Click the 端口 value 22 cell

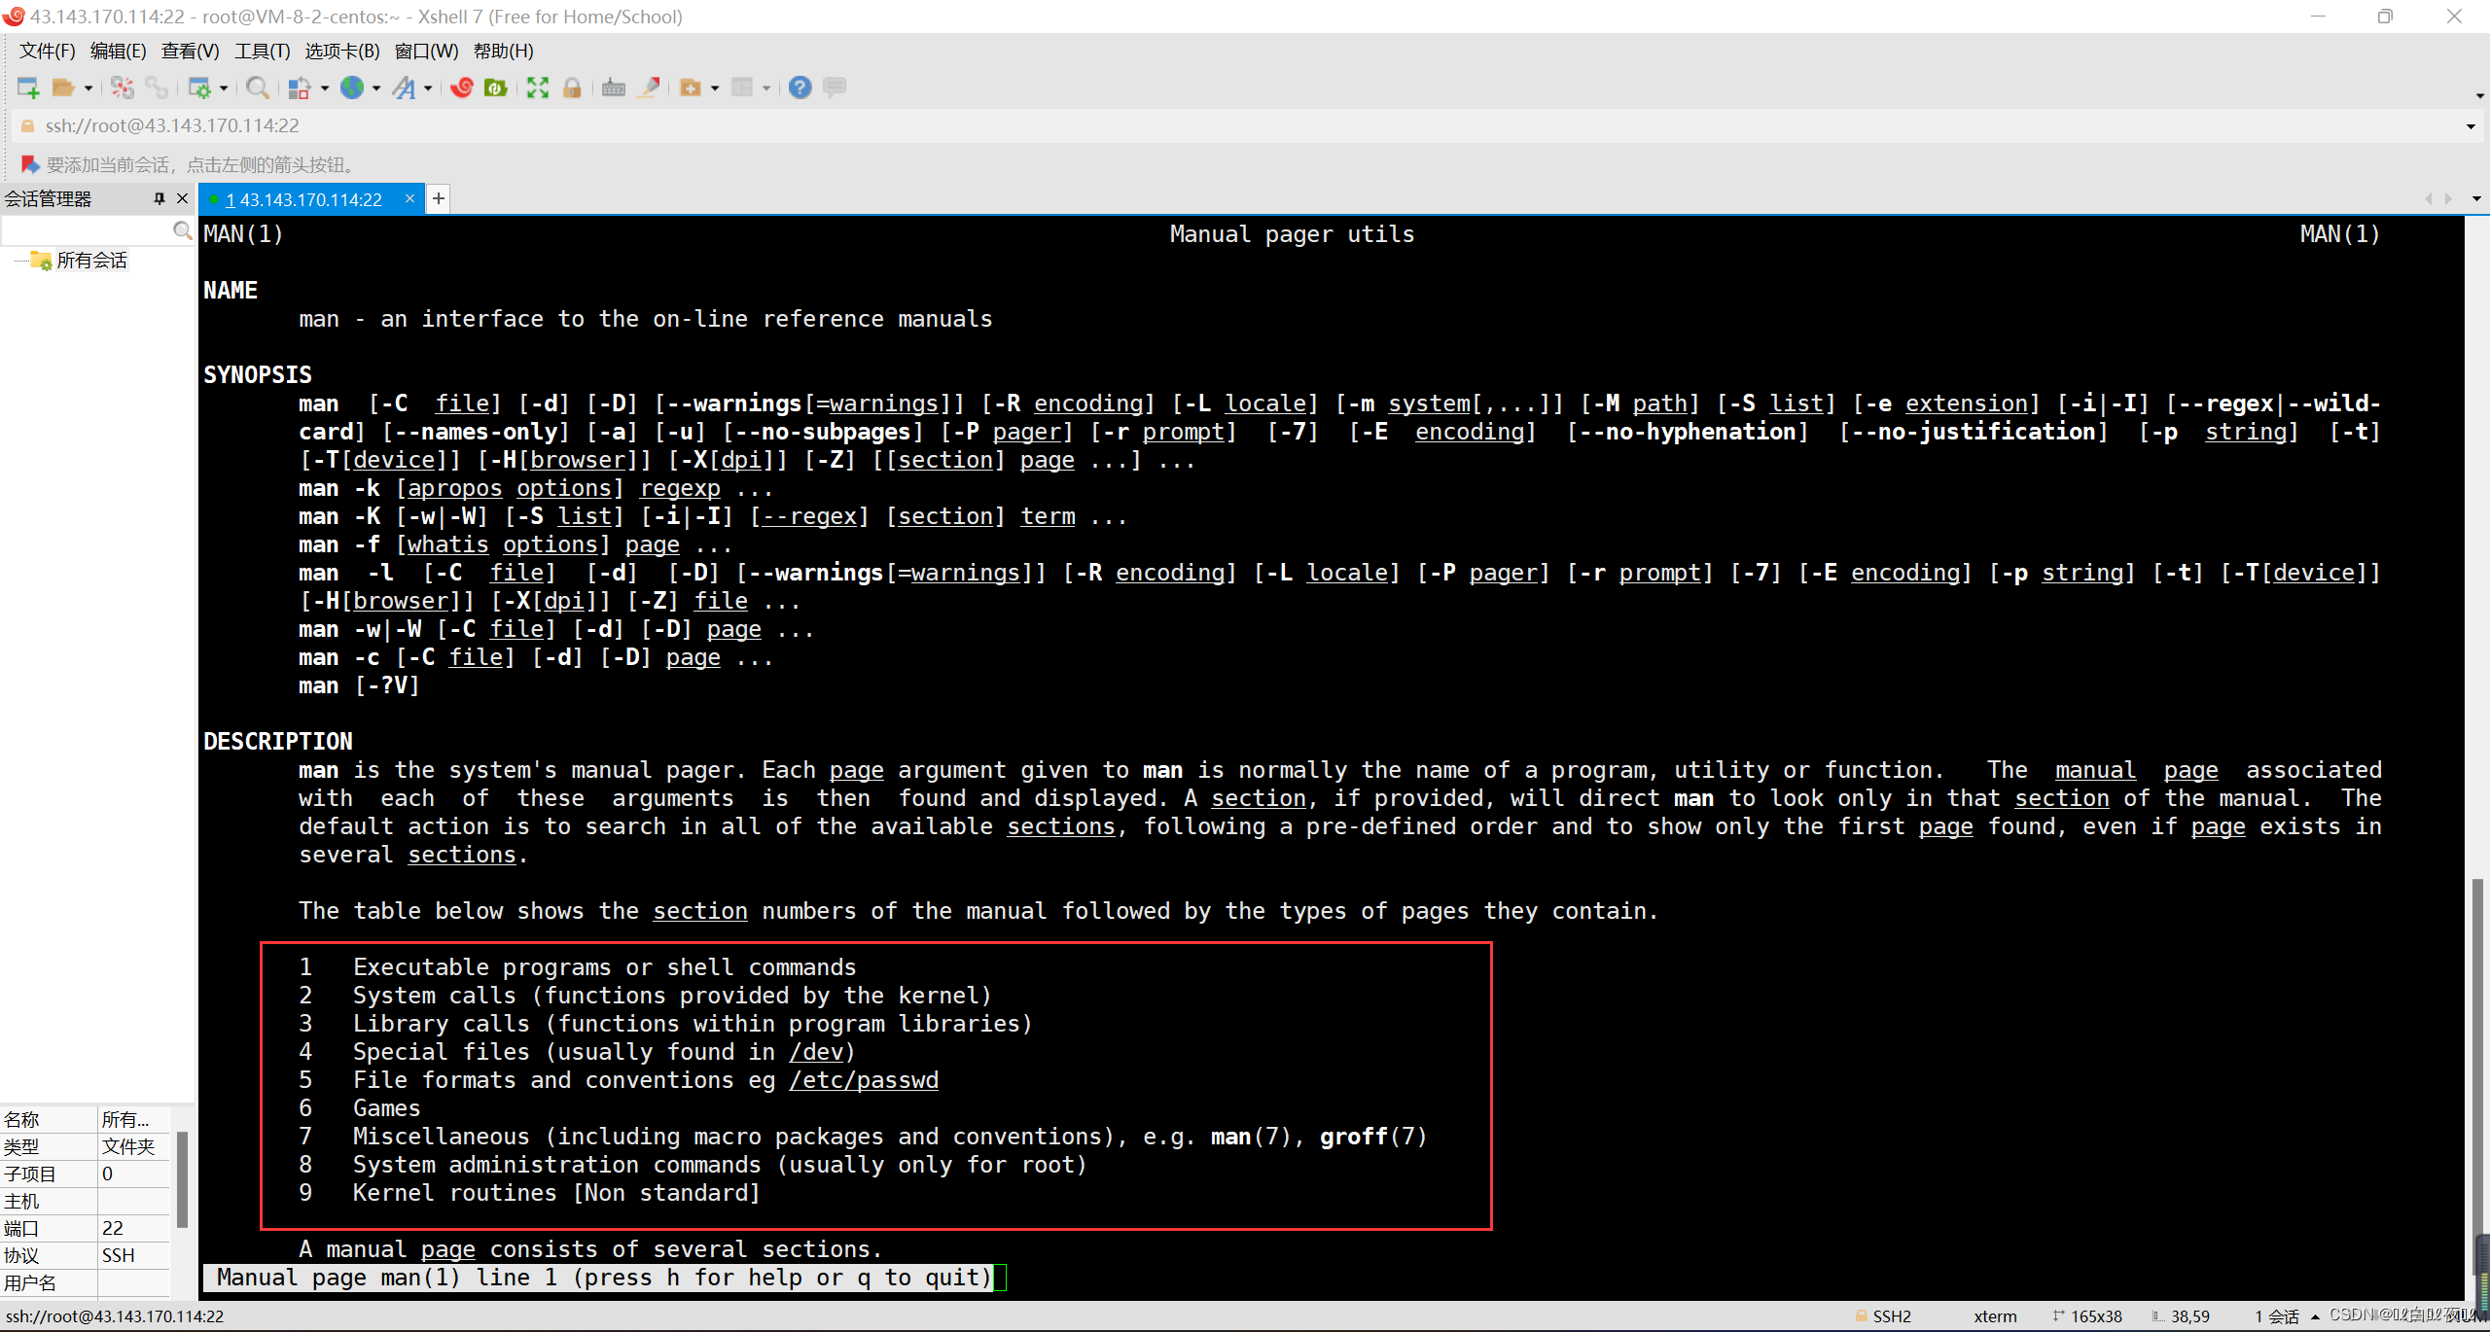133,1228
